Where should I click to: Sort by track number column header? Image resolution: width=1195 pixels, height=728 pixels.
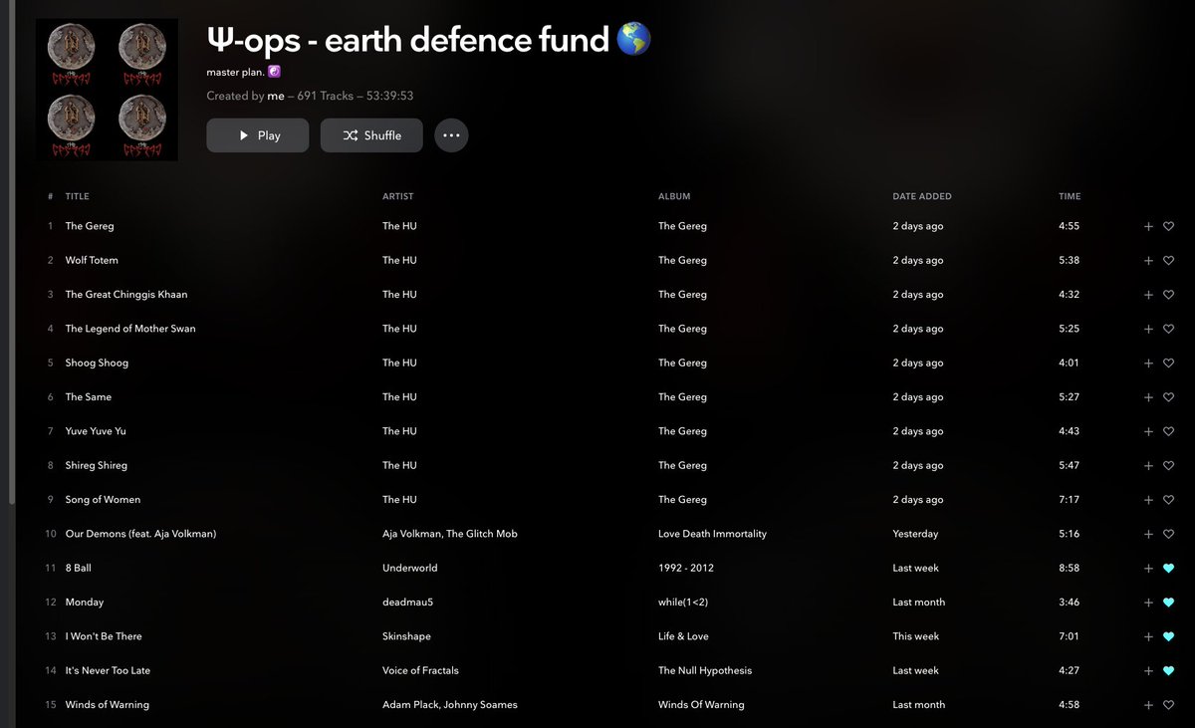tap(50, 196)
